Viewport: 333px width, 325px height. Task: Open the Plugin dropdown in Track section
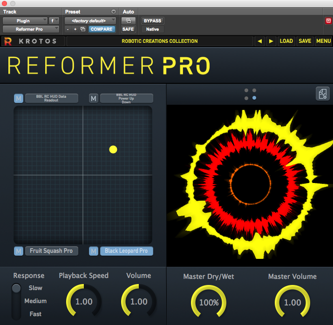(x=25, y=21)
